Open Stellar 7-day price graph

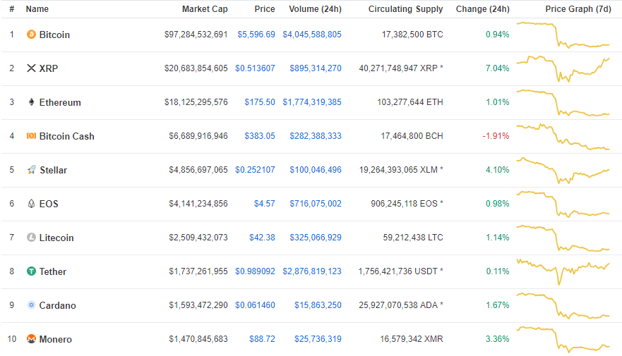point(563,171)
